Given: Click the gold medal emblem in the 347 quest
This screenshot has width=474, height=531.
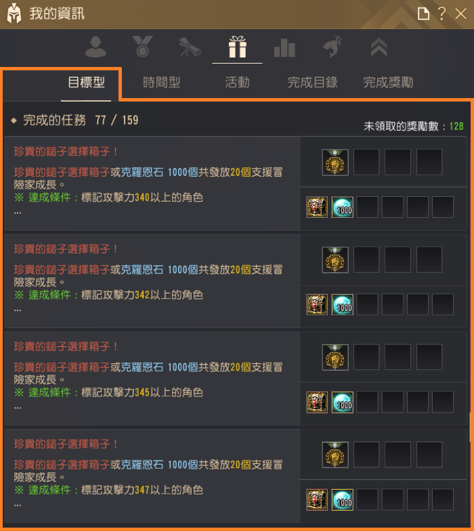Looking at the screenshot, I should coord(335,455).
